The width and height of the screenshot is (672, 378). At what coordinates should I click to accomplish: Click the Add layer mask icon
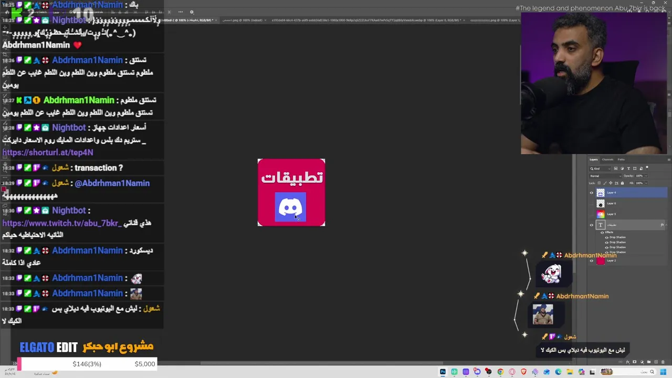[635, 362]
